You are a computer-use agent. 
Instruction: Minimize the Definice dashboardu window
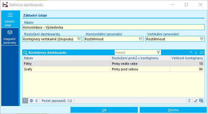click(x=172, y=5)
